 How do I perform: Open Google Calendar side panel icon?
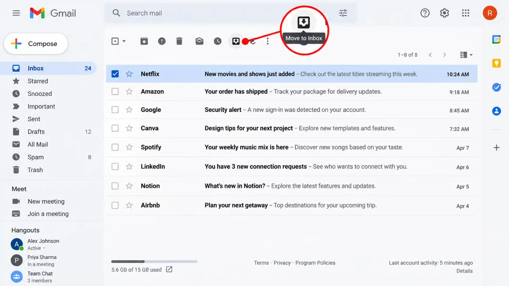point(496,39)
